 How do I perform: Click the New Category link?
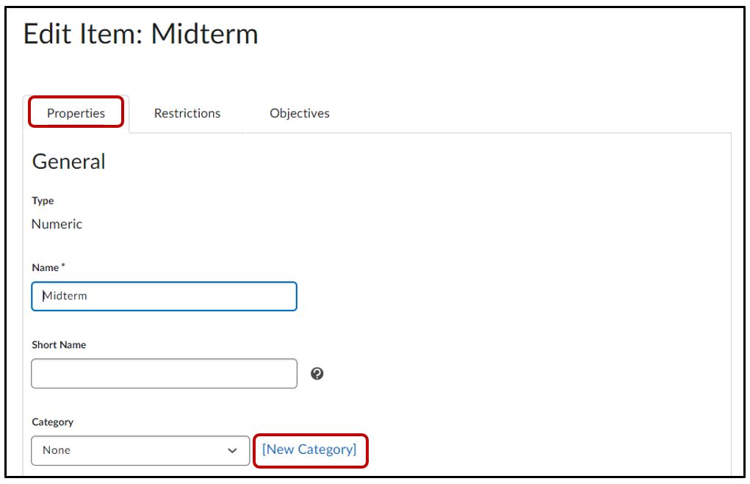pyautogui.click(x=309, y=449)
